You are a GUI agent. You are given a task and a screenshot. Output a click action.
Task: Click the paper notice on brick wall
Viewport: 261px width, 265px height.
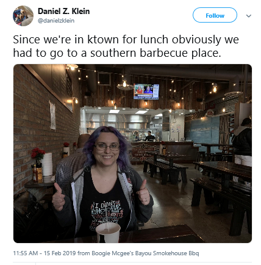pyautogui.click(x=52, y=115)
